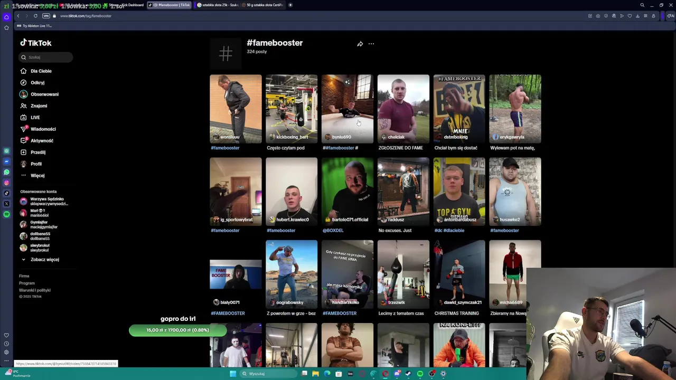Open WhatsApp in Opera sidebar
This screenshot has height=380, width=676.
click(6, 172)
